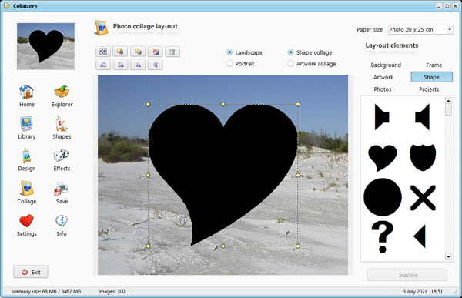The height and width of the screenshot is (298, 462).
Task: Open the Effects dice icon
Action: [x=62, y=160]
